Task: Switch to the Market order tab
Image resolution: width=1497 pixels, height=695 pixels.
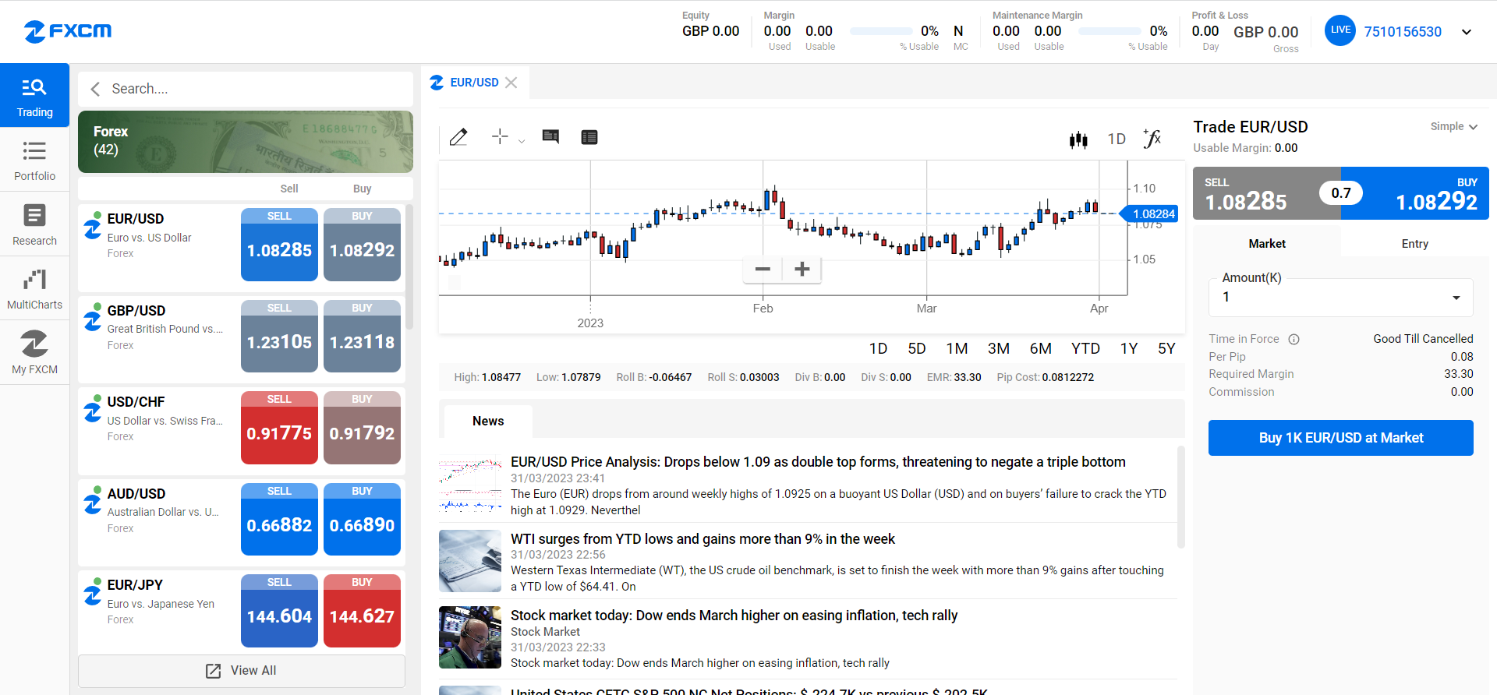Action: 1267,244
